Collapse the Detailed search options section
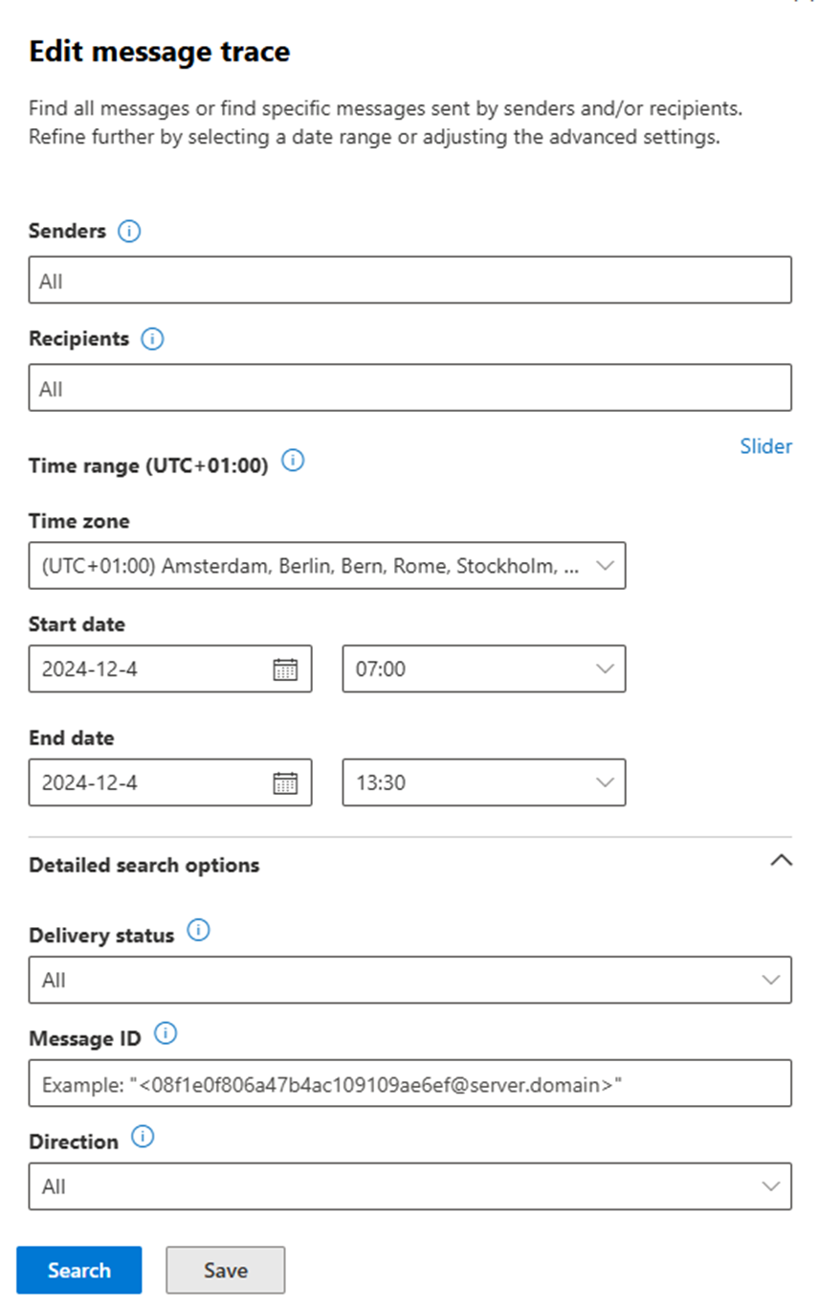Screen dimensions: 819x1312 781,861
